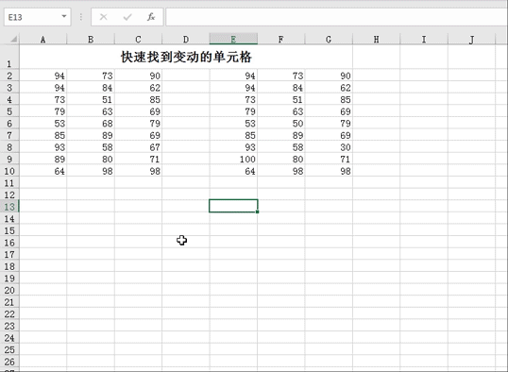Select row 1 header
Image resolution: width=508 pixels, height=372 pixels.
9,57
